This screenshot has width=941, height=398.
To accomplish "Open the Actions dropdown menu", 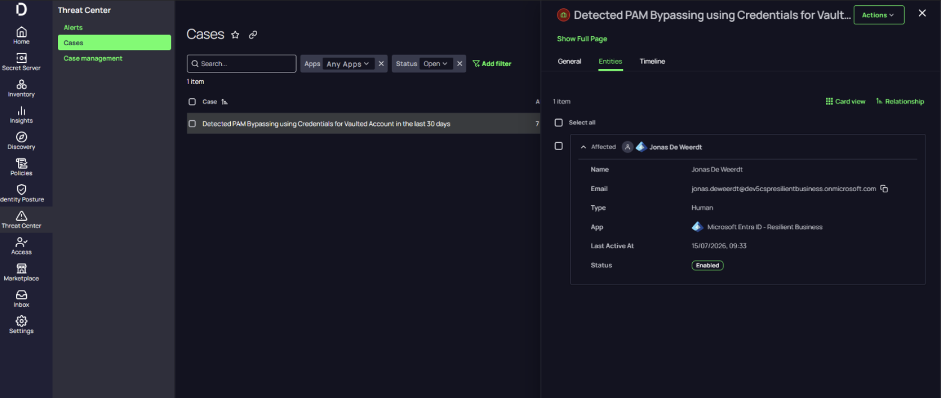I will click(x=878, y=15).
